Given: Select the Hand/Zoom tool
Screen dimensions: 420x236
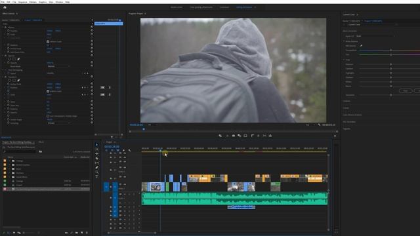Looking at the screenshot, I should point(96,172).
